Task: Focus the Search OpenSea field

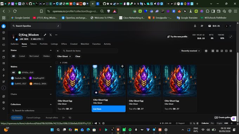Action: click(x=36, y=26)
